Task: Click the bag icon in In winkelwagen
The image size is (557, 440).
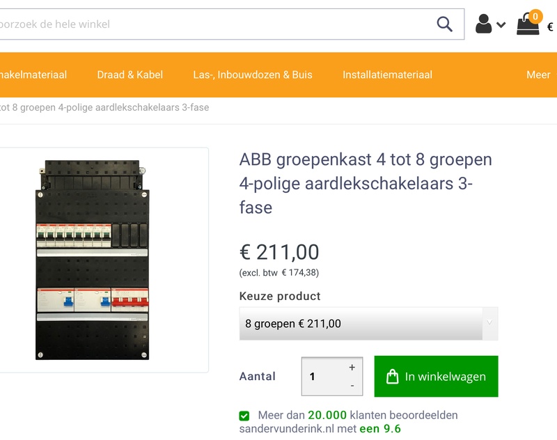Action: coord(393,377)
